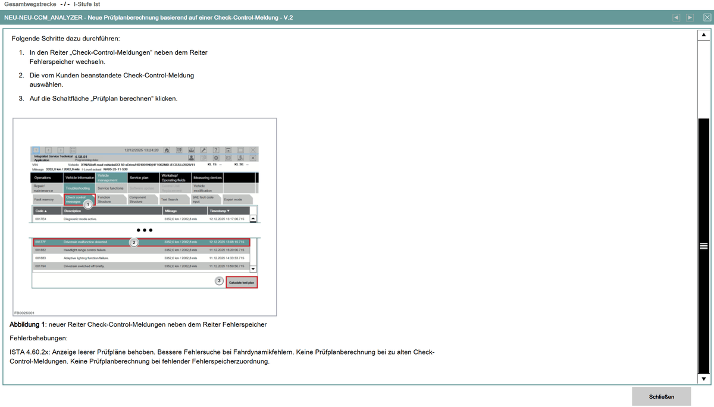Open the ISTA screenshot figure FB0026001
Screen dimensions: 714x407
(145, 217)
